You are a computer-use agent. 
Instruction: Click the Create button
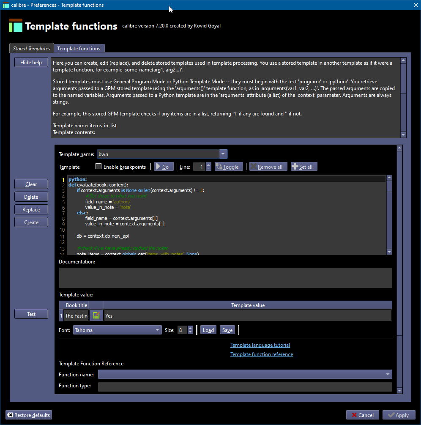(31, 222)
